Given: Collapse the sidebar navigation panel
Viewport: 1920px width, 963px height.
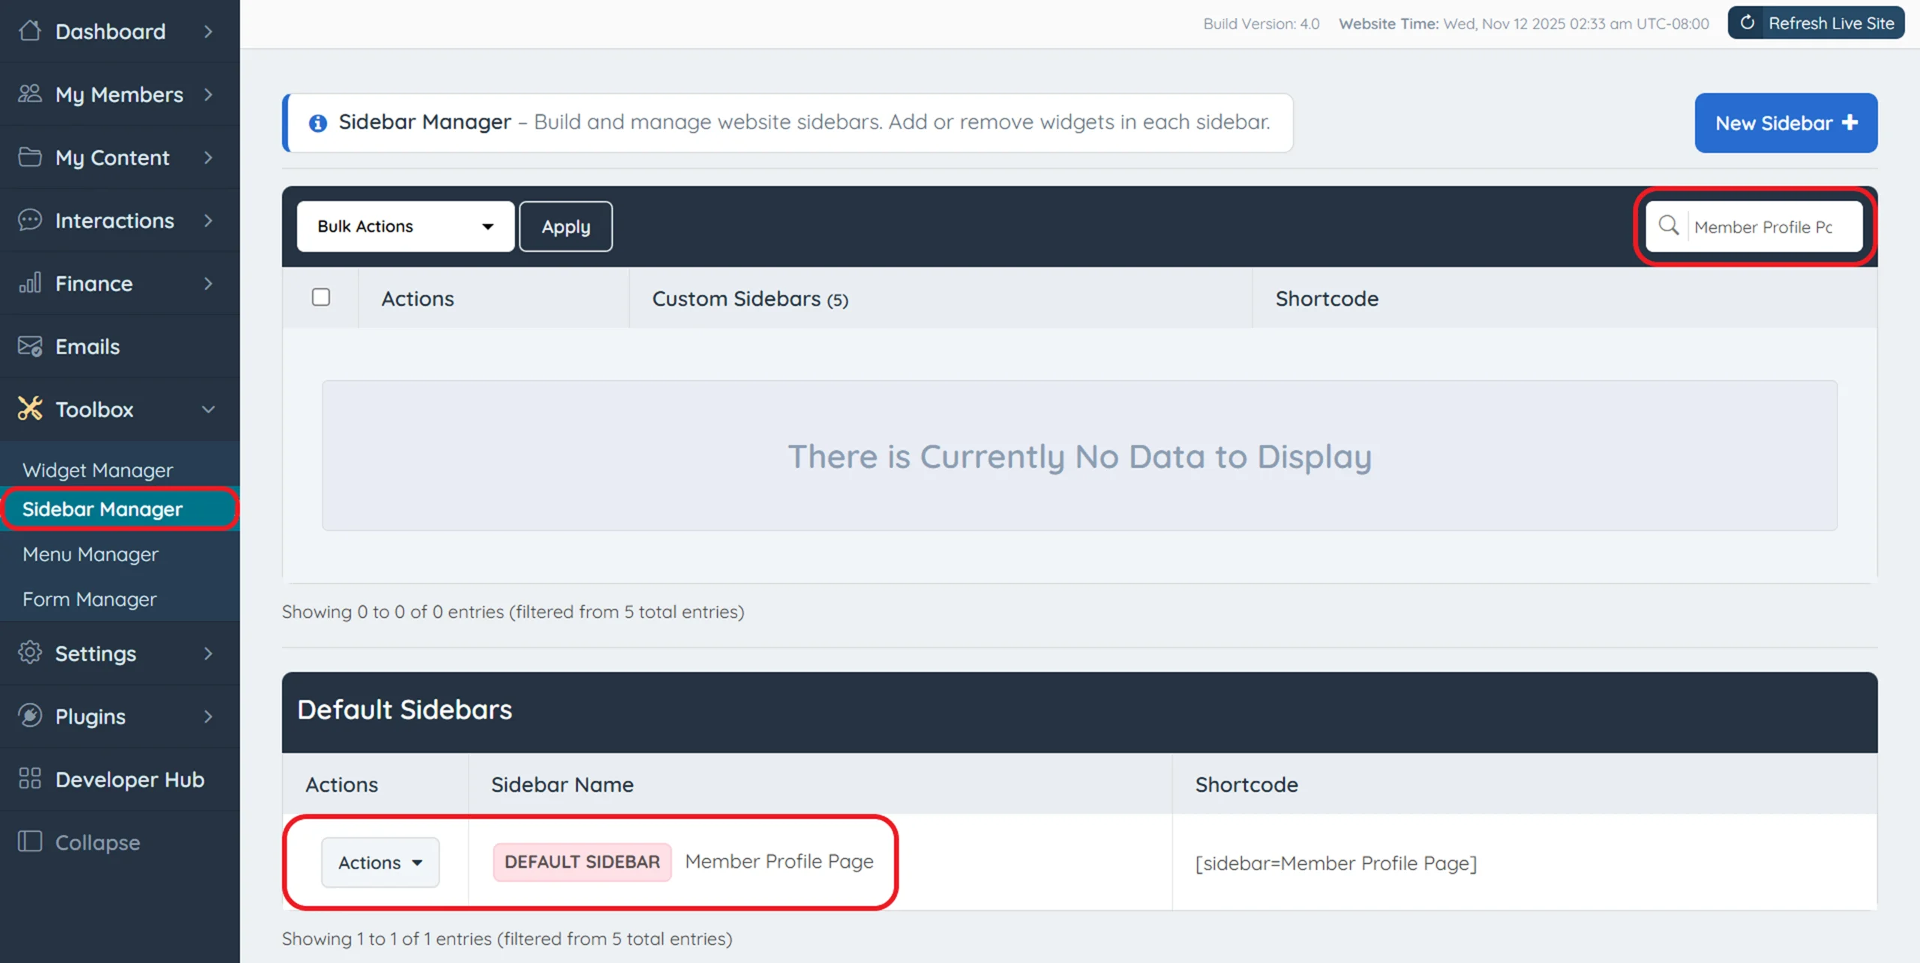Looking at the screenshot, I should click(x=97, y=841).
